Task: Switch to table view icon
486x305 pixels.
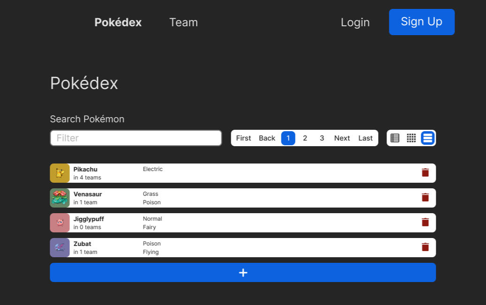Action: coord(395,138)
